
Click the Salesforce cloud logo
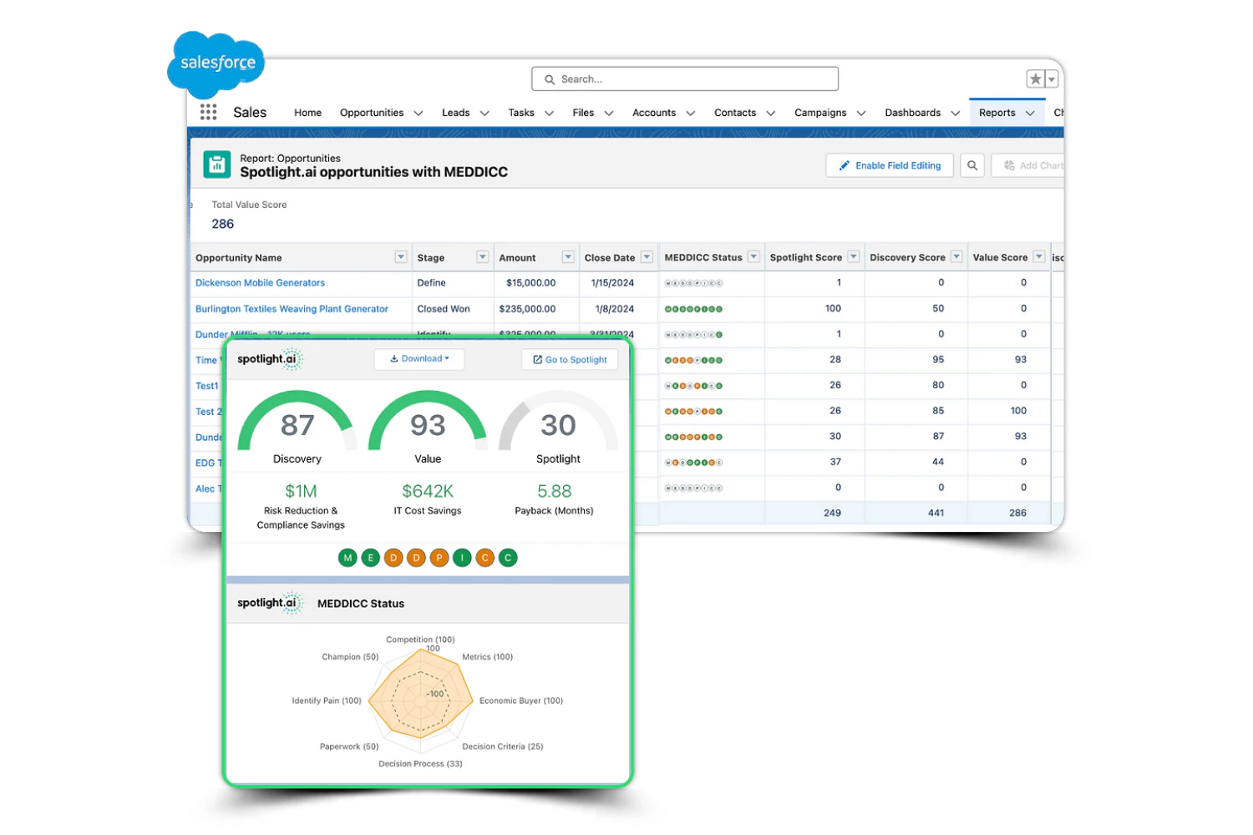pos(216,63)
